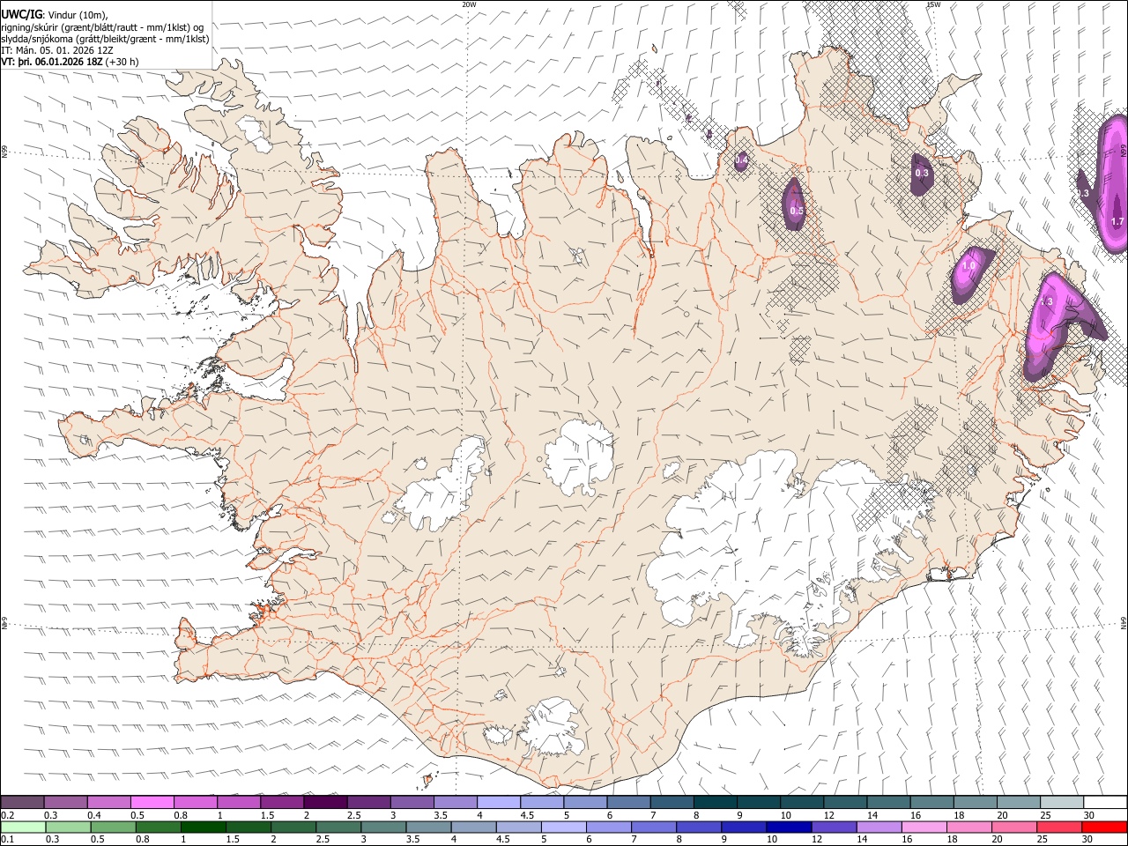Click the darkest purple 2 swatch, upper legend
Viewport: 1128px width, 846px height.
(x=325, y=802)
